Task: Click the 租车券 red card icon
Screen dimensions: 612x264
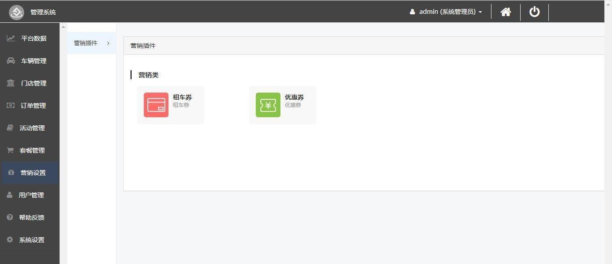Action: pyautogui.click(x=156, y=105)
